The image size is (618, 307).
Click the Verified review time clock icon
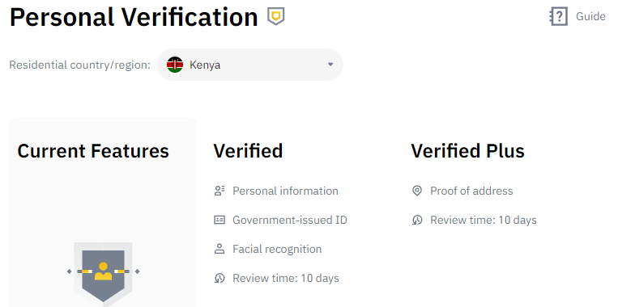coord(219,278)
